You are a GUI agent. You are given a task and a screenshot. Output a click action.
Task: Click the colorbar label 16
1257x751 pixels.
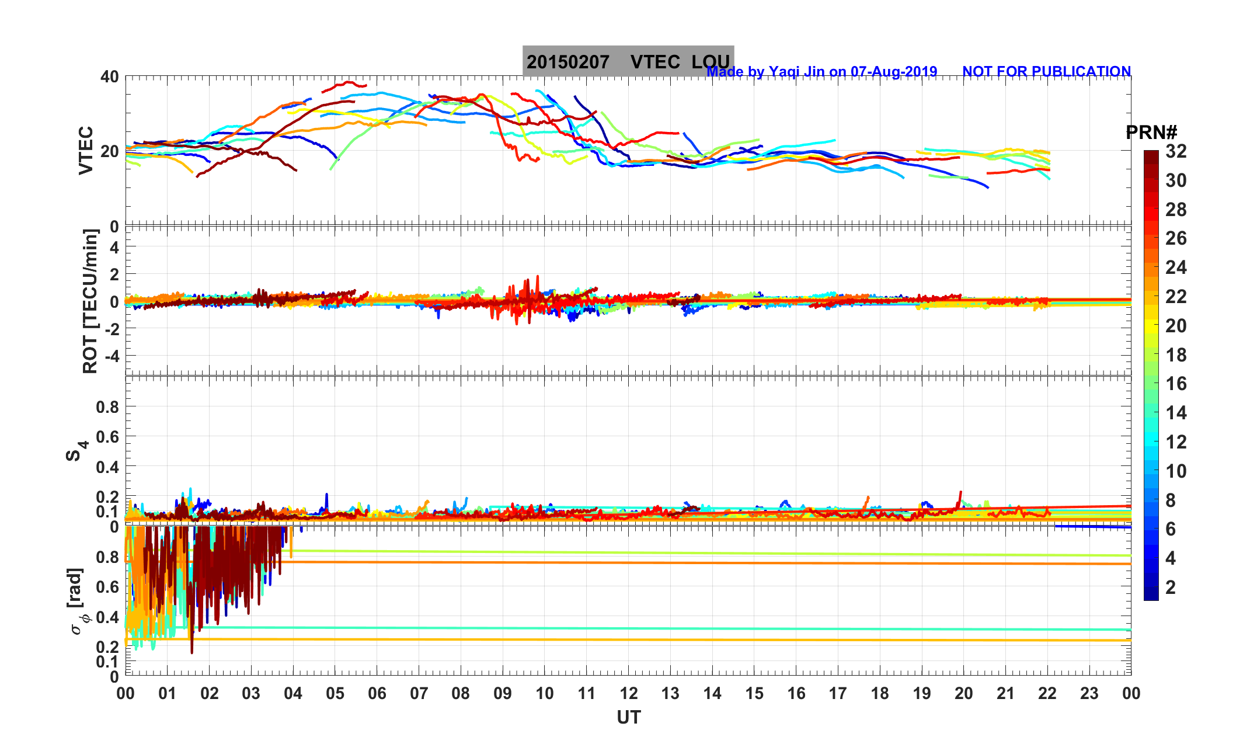(x=1176, y=384)
